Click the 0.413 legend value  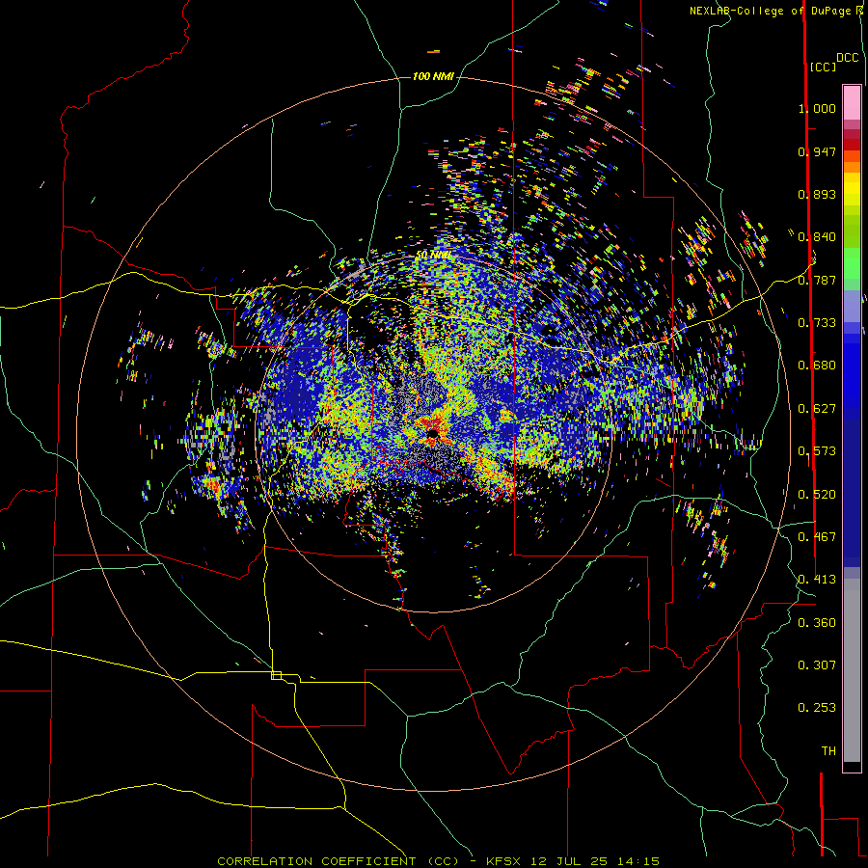(817, 580)
